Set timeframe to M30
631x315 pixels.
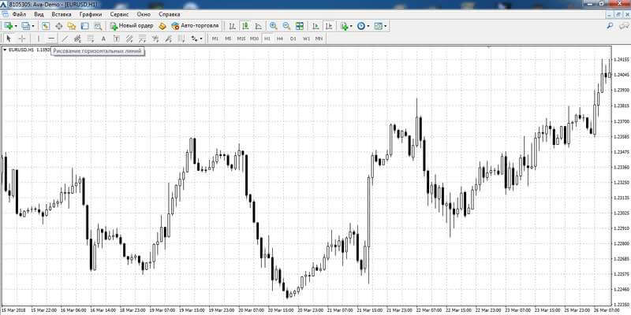254,39
